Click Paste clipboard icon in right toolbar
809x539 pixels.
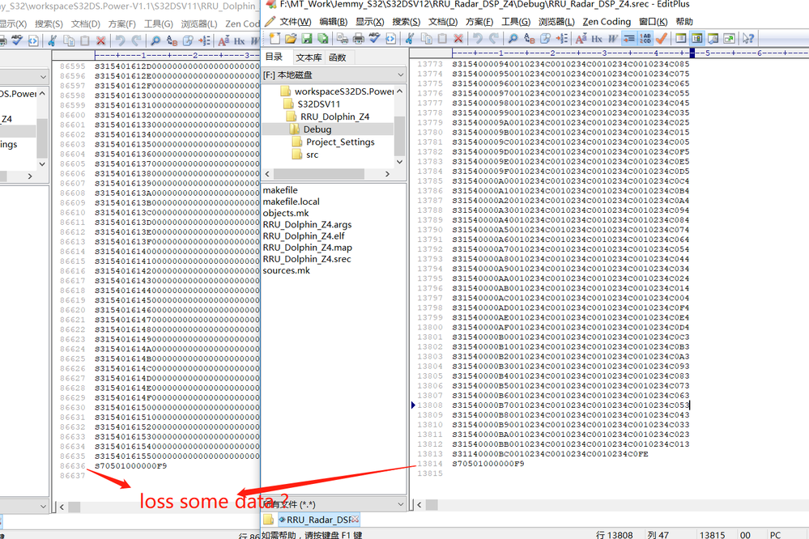coord(442,39)
